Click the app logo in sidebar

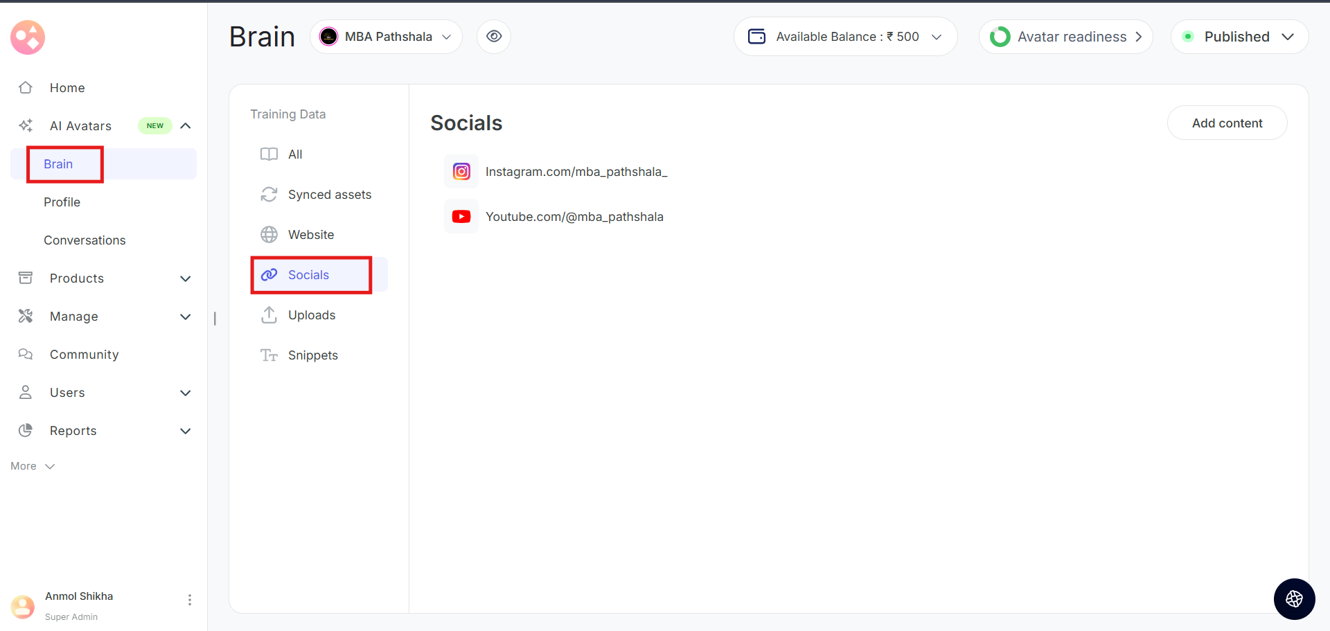[28, 37]
